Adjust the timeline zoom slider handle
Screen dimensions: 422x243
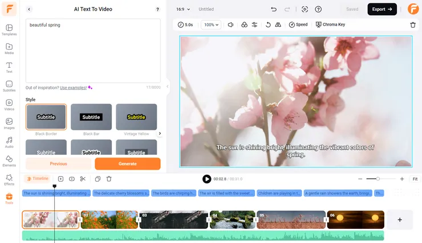(378, 179)
